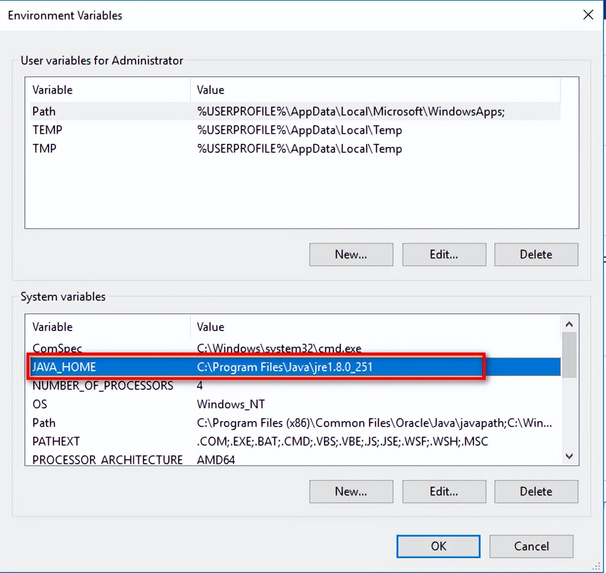Click the system variables scrollbar thumb

(569, 355)
